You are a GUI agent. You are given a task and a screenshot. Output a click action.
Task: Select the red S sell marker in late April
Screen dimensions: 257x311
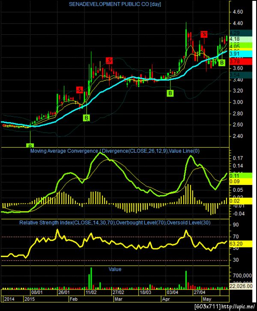click(204, 34)
